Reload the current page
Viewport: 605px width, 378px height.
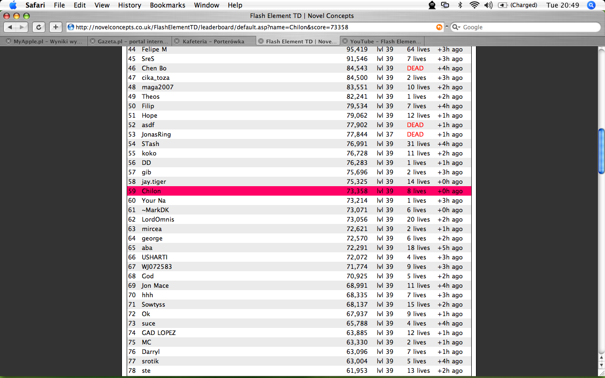[39, 27]
